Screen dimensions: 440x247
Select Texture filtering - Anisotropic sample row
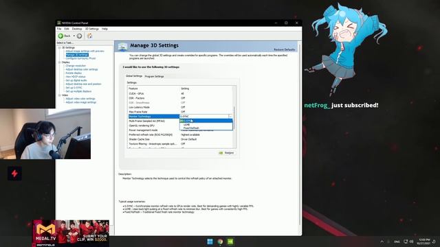pyautogui.click(x=179, y=143)
